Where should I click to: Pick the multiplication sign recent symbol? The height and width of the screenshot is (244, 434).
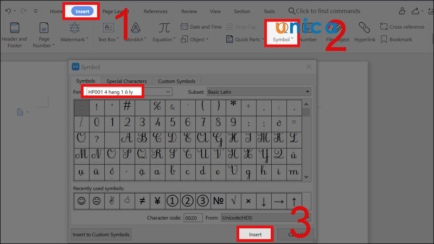point(248,201)
